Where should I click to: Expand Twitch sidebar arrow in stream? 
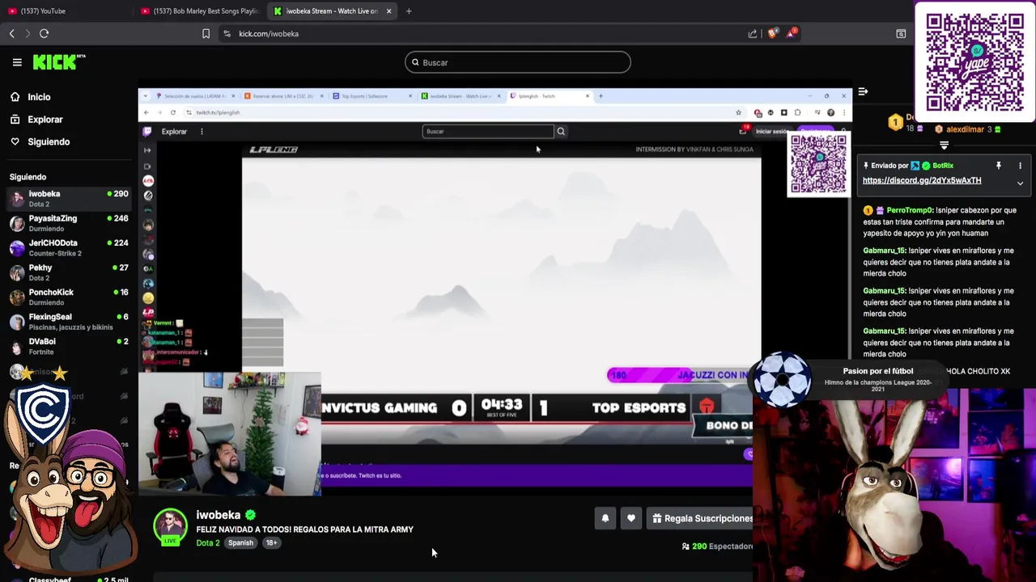click(147, 150)
